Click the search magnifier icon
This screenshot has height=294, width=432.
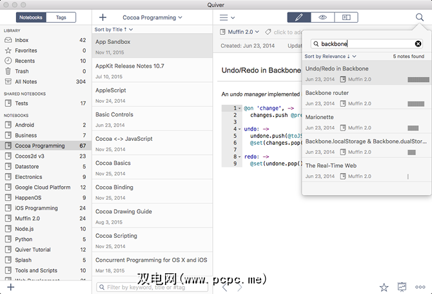click(x=420, y=17)
